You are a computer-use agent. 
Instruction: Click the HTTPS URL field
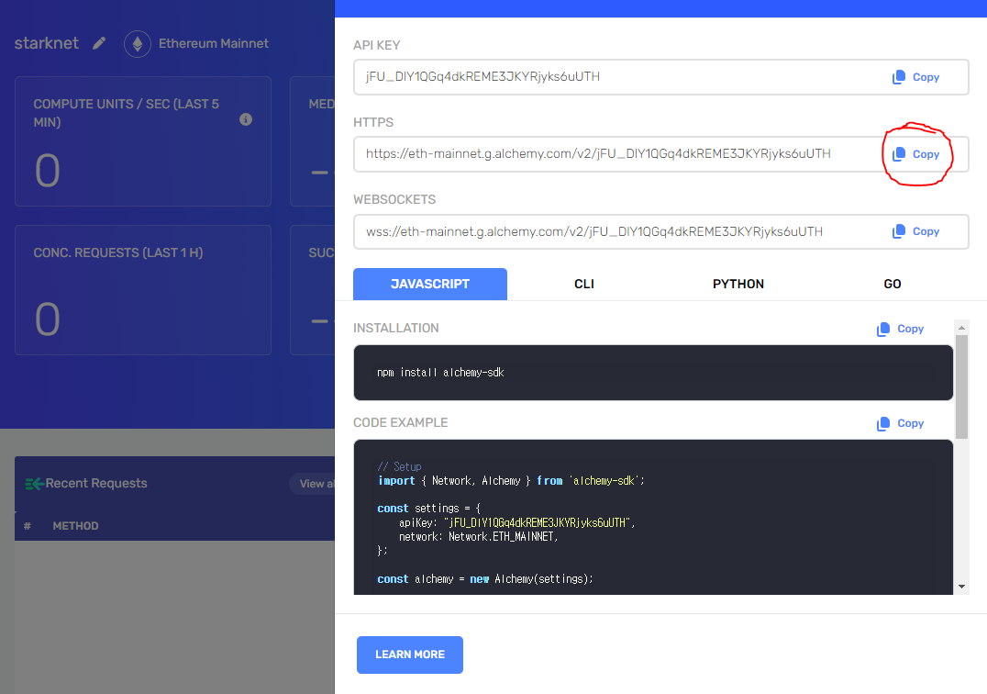click(661, 154)
